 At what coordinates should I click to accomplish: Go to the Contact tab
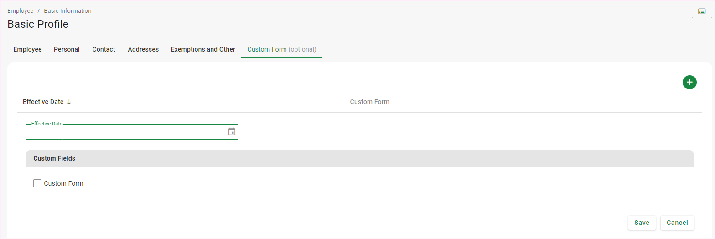(x=104, y=49)
